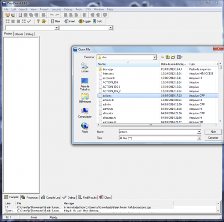Viewport: 224px width, 222px height.
Task: Click the Nome filename input field
Action: [158, 132]
